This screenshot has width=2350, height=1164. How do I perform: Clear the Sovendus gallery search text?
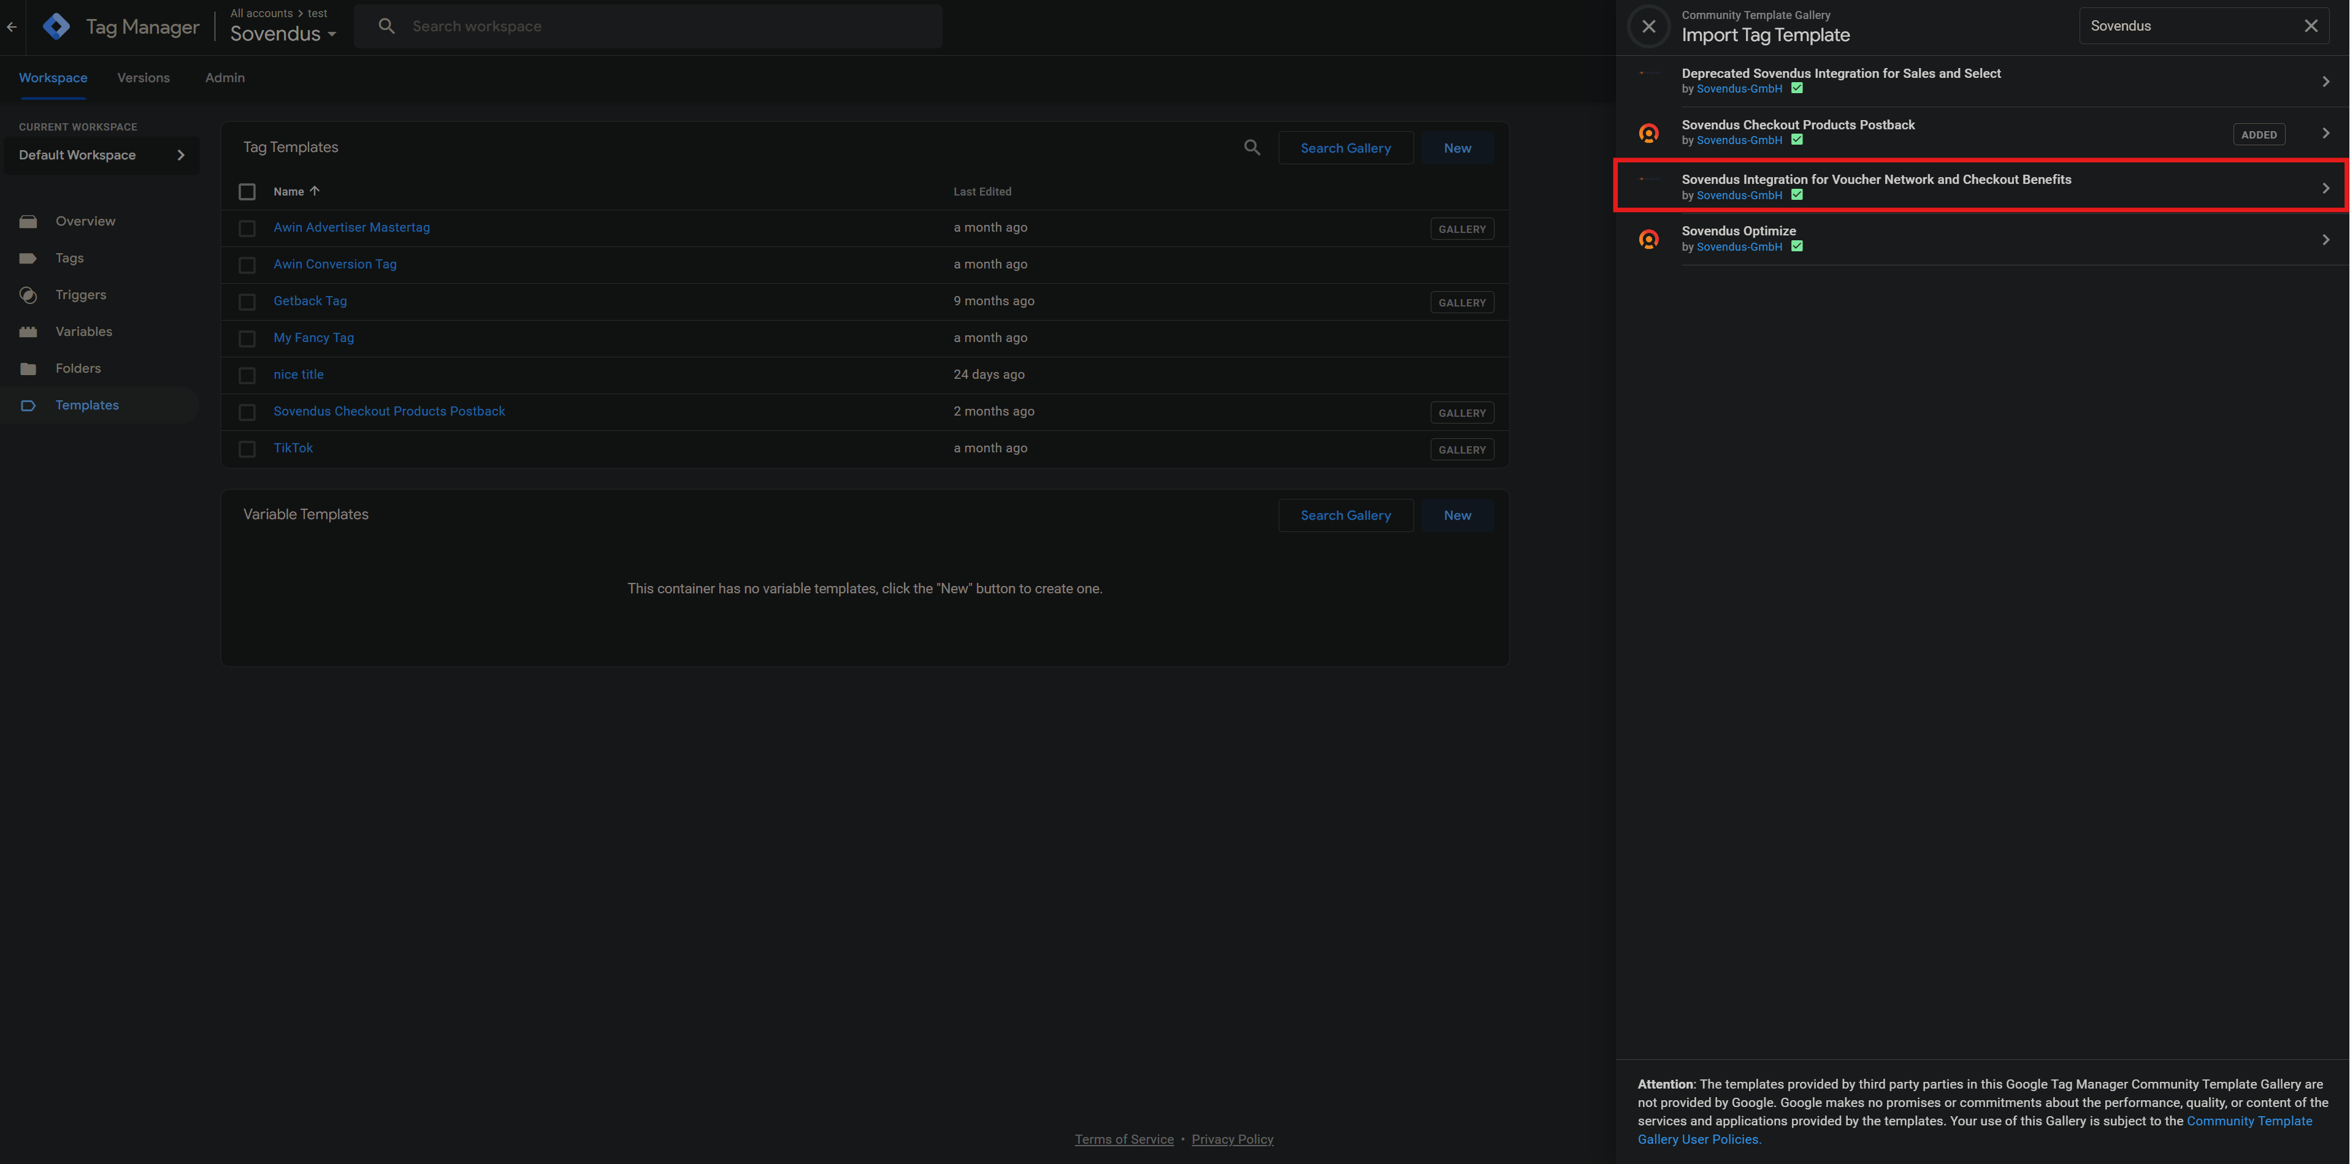point(2310,26)
